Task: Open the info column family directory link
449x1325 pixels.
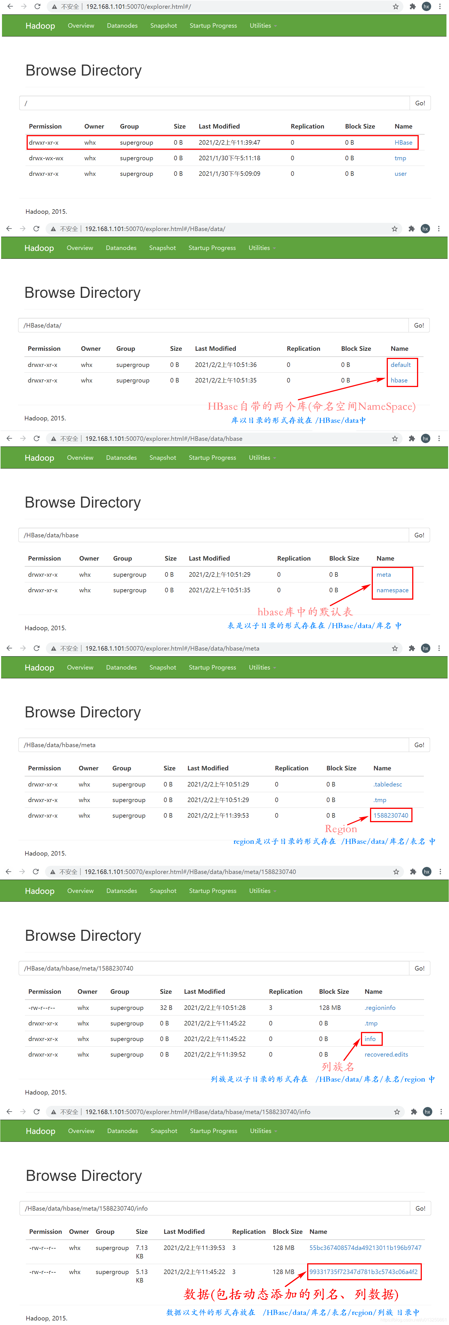Action: tap(370, 1039)
